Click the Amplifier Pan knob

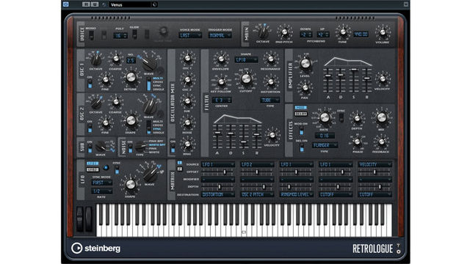pos(305,88)
